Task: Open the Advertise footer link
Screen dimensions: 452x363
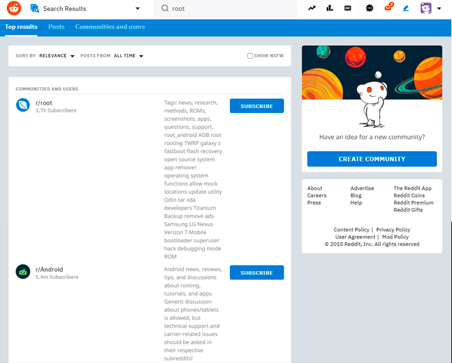Action: [x=362, y=188]
